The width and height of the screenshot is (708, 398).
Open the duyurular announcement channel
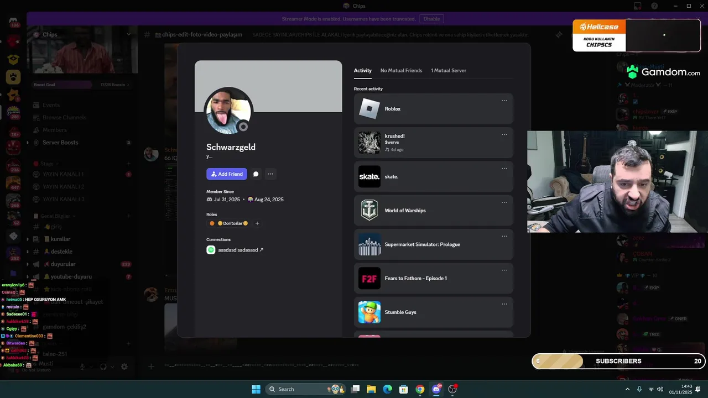(81, 264)
